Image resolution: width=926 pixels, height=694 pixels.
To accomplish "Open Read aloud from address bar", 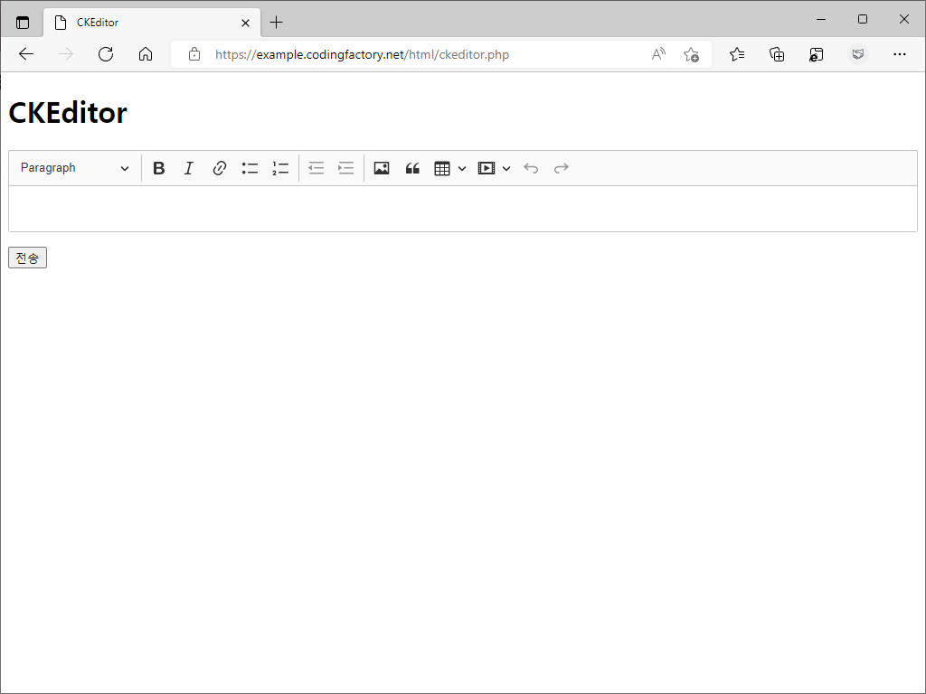I will pos(658,54).
